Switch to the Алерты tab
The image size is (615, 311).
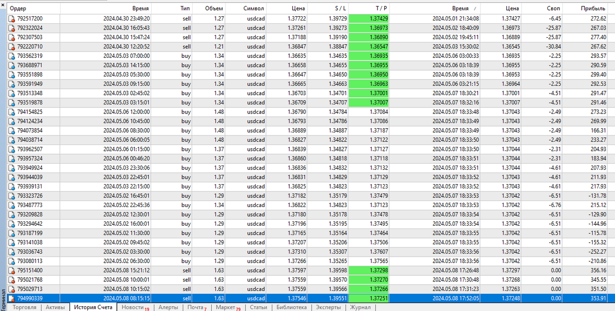tap(168, 307)
